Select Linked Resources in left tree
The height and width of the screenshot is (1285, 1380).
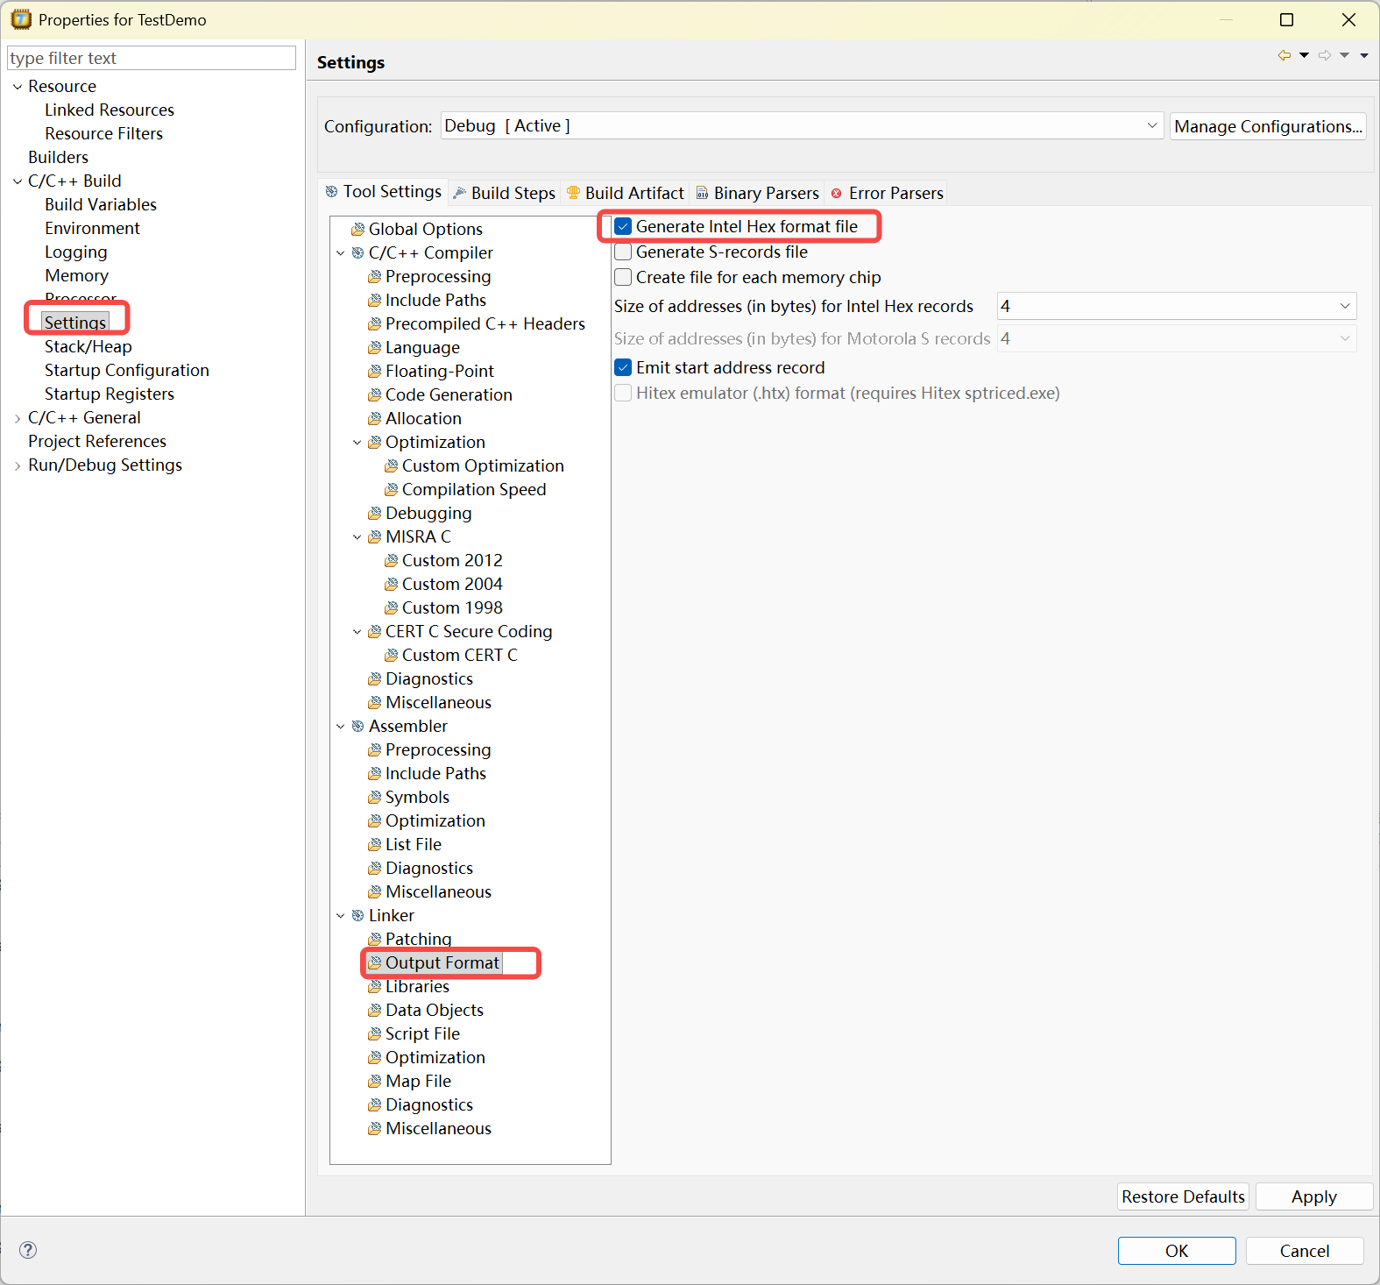[x=110, y=110]
